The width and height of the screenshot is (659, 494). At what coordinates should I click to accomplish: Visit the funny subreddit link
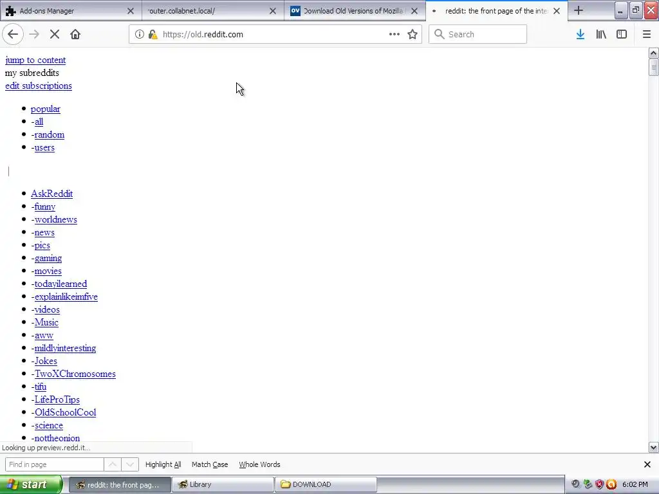pos(44,206)
